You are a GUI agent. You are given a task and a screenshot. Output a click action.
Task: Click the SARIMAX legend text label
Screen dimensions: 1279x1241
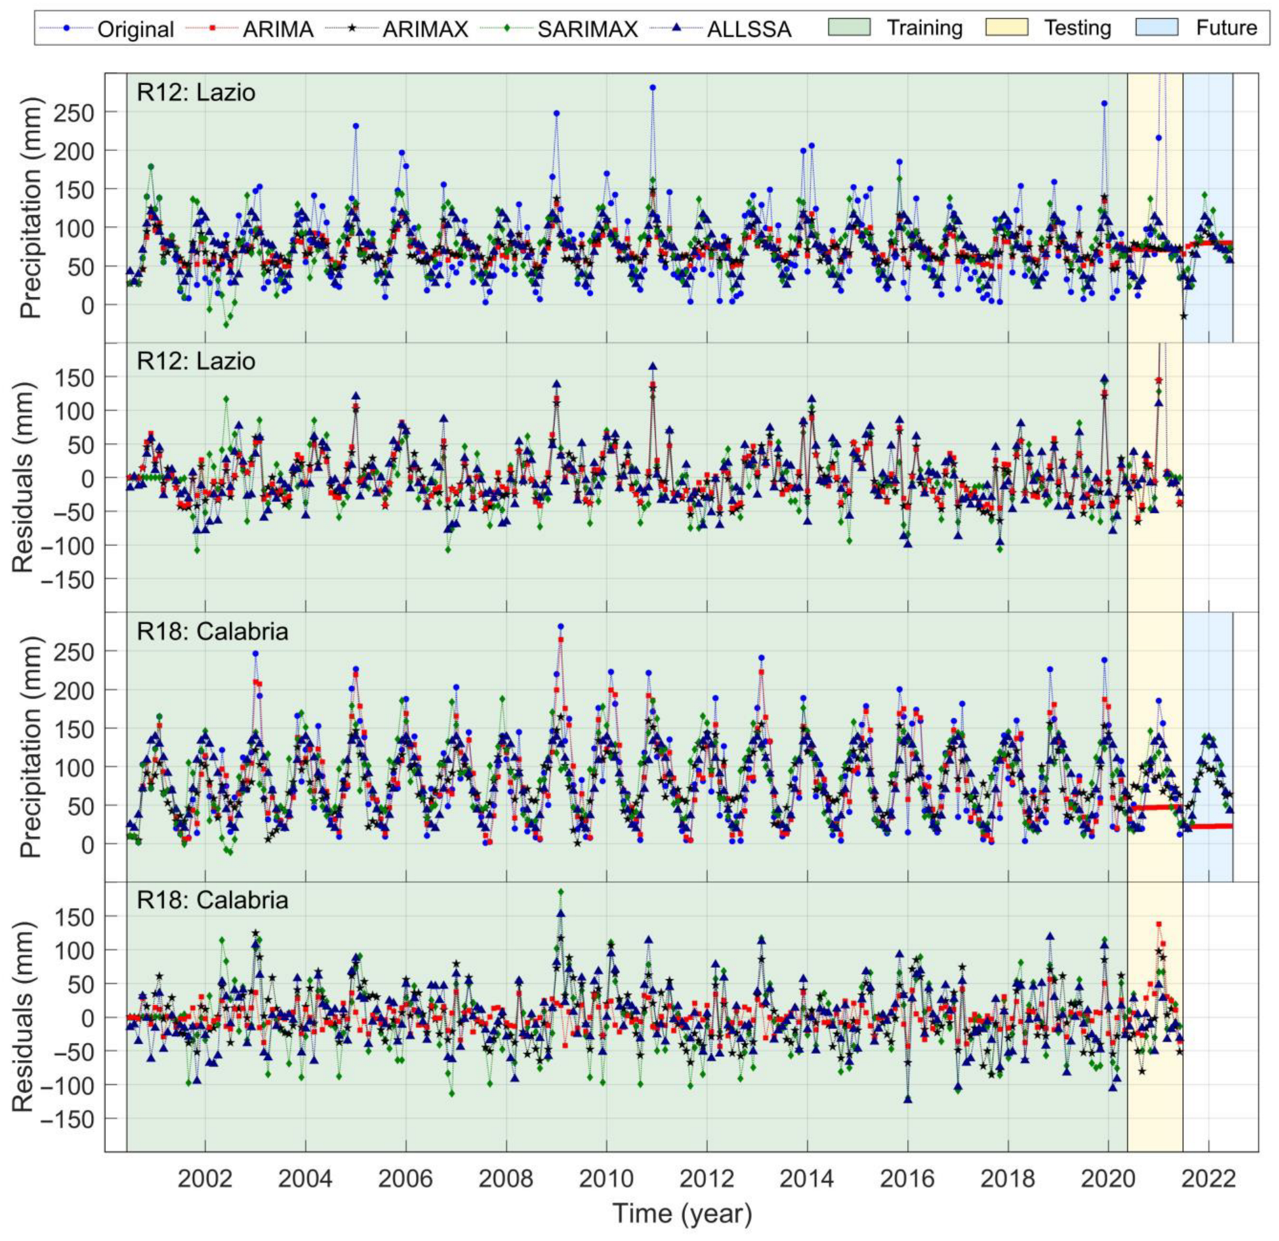[587, 29]
